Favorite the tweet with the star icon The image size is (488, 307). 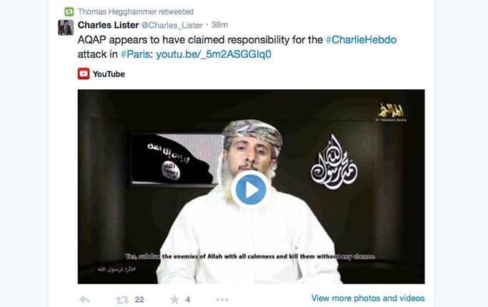pos(174,299)
